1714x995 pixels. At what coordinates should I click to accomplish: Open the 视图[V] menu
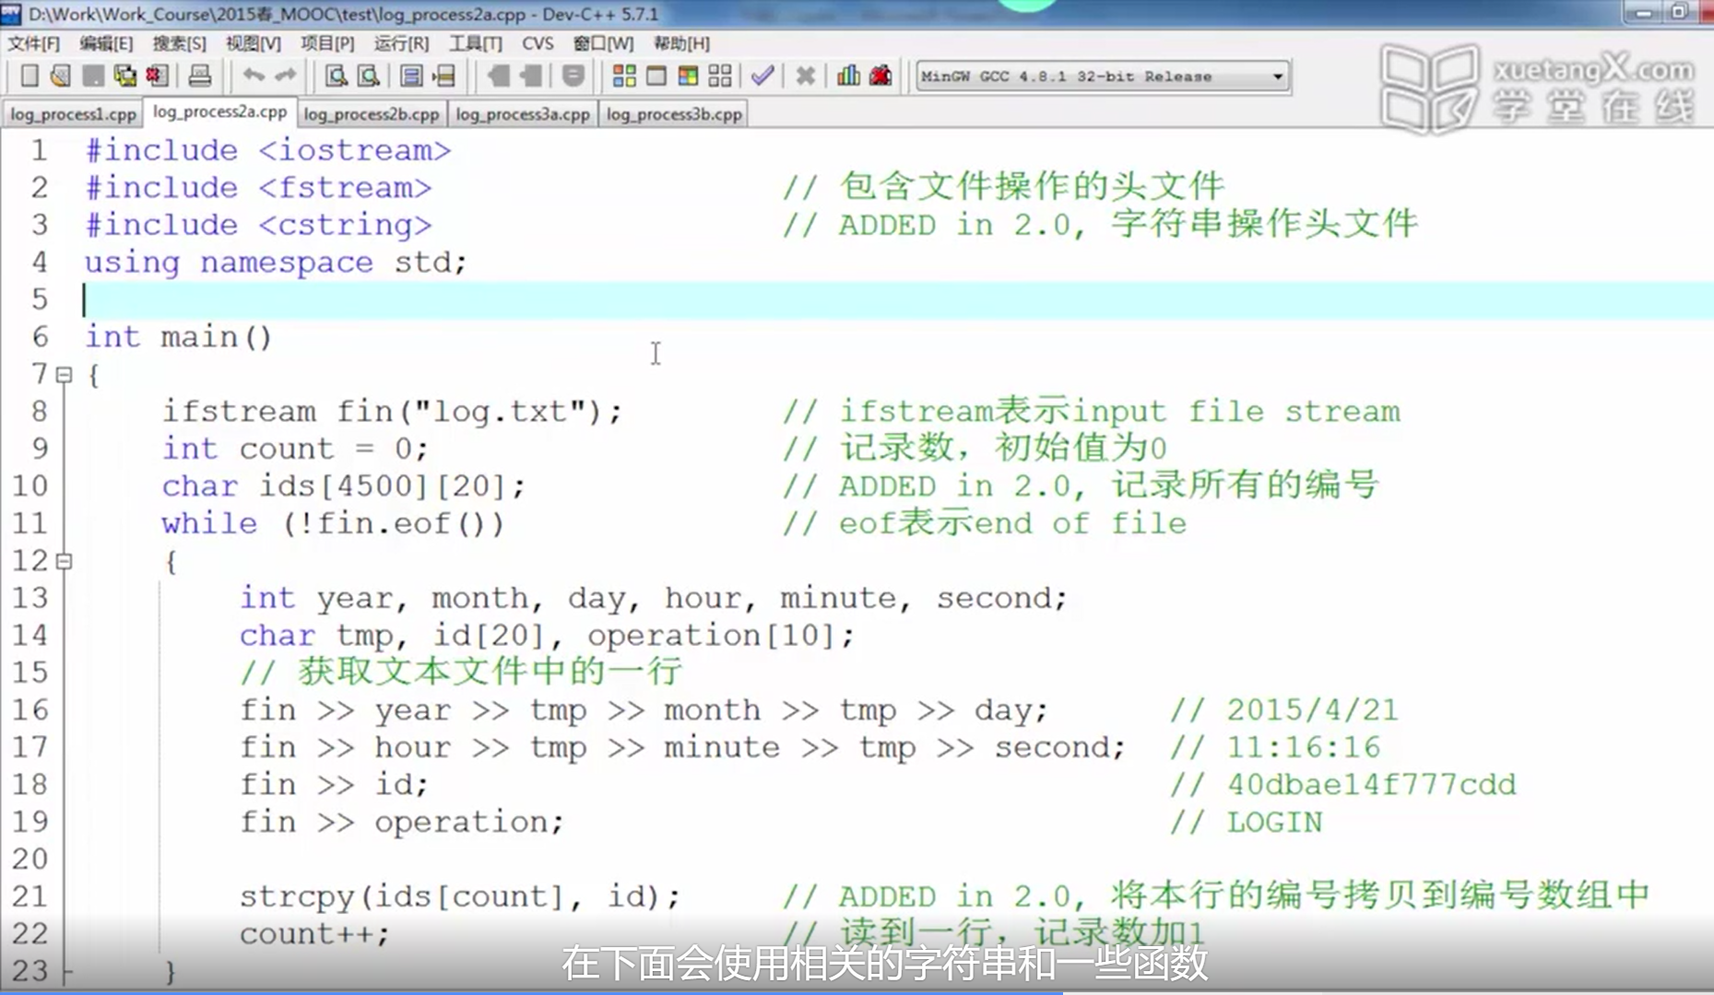pos(254,43)
